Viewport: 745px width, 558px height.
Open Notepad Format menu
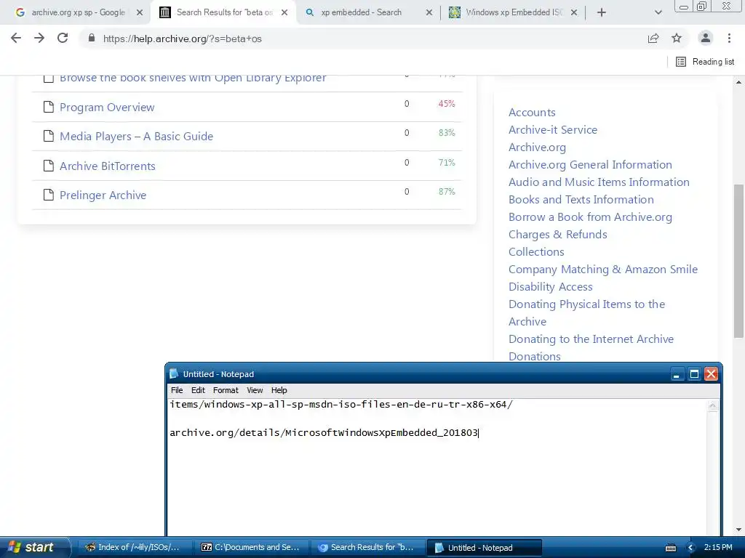tap(226, 390)
